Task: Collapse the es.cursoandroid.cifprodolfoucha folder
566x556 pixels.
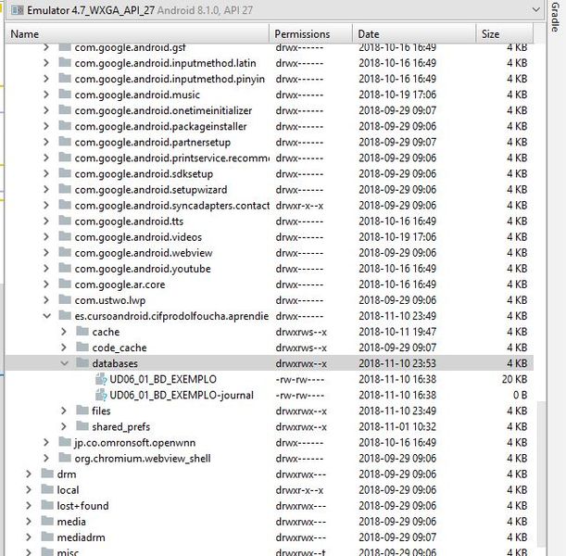Action: 46,316
